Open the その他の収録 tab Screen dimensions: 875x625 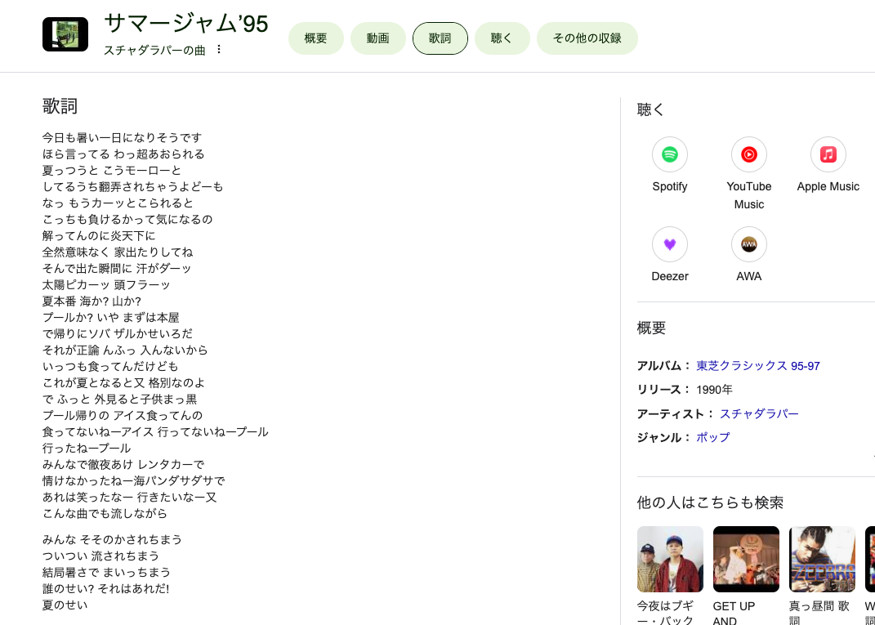587,38
